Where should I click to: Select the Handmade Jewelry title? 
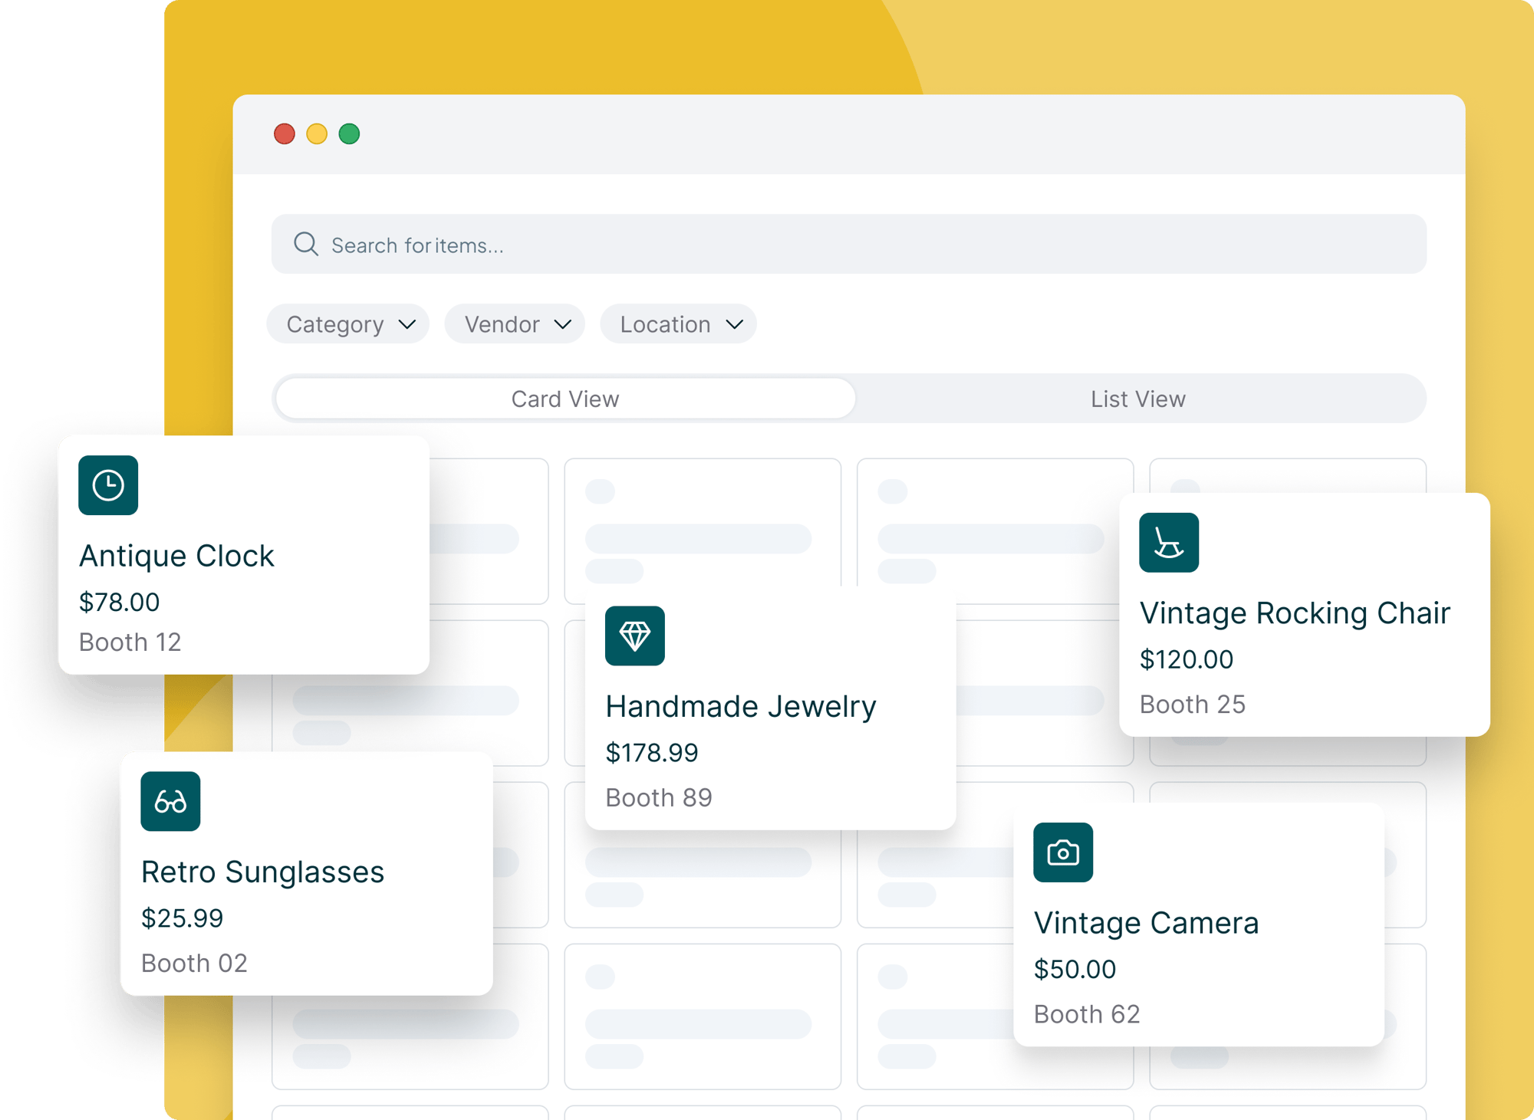coord(741,707)
